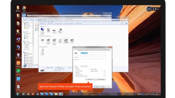Pause the screen recording
Image resolution: width=175 pixels, height=98 pixels.
154,9
